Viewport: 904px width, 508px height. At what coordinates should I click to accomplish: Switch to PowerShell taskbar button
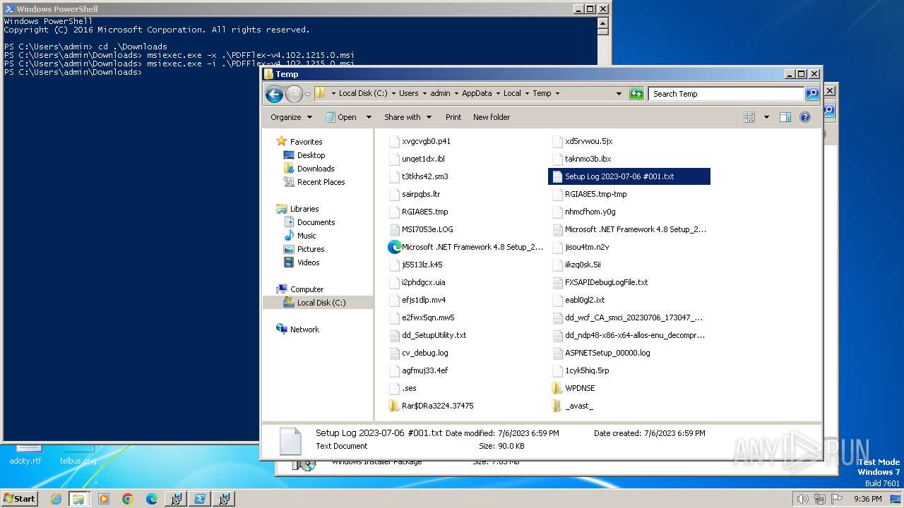[200, 499]
